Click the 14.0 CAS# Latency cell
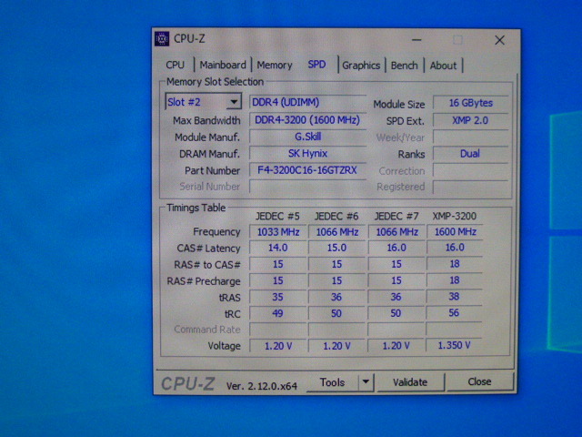This screenshot has height=437, width=582. pyautogui.click(x=278, y=248)
